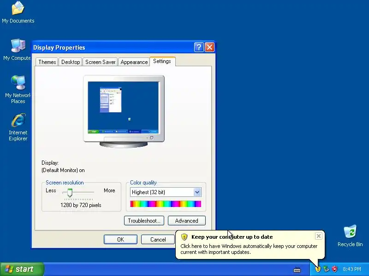Launch Internet Explorer from desktop

pos(18,127)
